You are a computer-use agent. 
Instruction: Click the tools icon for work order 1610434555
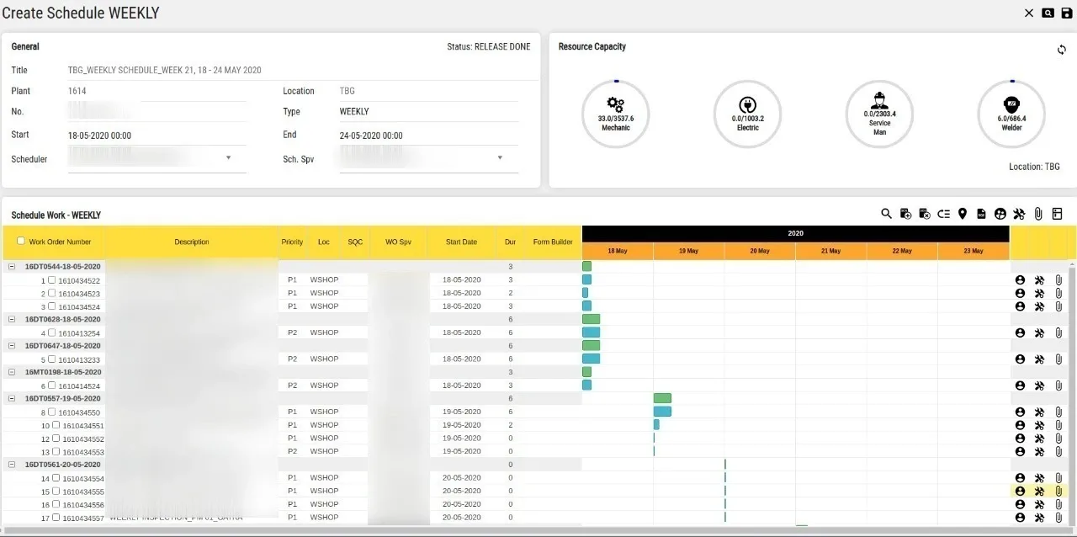(1039, 491)
